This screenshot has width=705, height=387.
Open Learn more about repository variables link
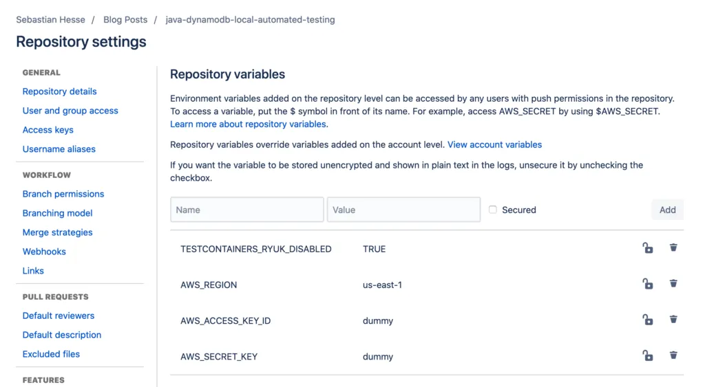point(248,124)
